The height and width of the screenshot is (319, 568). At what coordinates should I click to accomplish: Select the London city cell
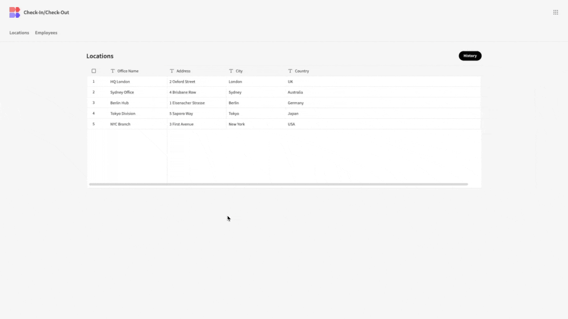pyautogui.click(x=256, y=82)
